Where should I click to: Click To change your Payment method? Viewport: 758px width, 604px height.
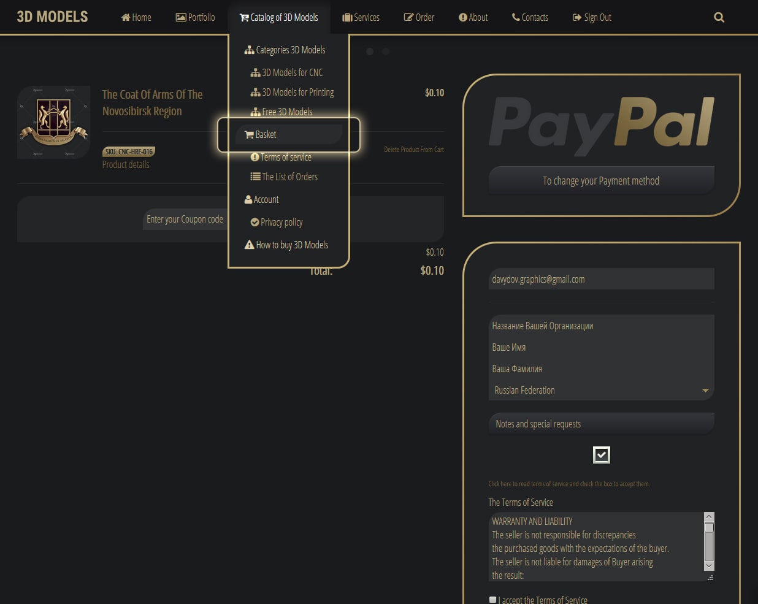[x=601, y=181]
